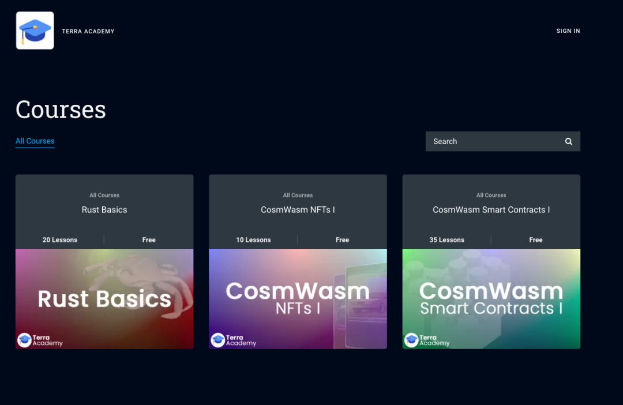
Task: Click the All Courses label above Rust Basics
Action: pyautogui.click(x=104, y=195)
